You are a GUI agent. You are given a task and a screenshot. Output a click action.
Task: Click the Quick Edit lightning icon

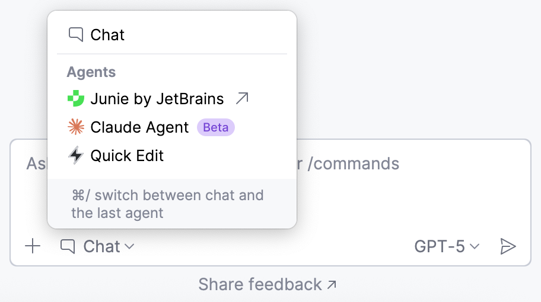(x=76, y=156)
